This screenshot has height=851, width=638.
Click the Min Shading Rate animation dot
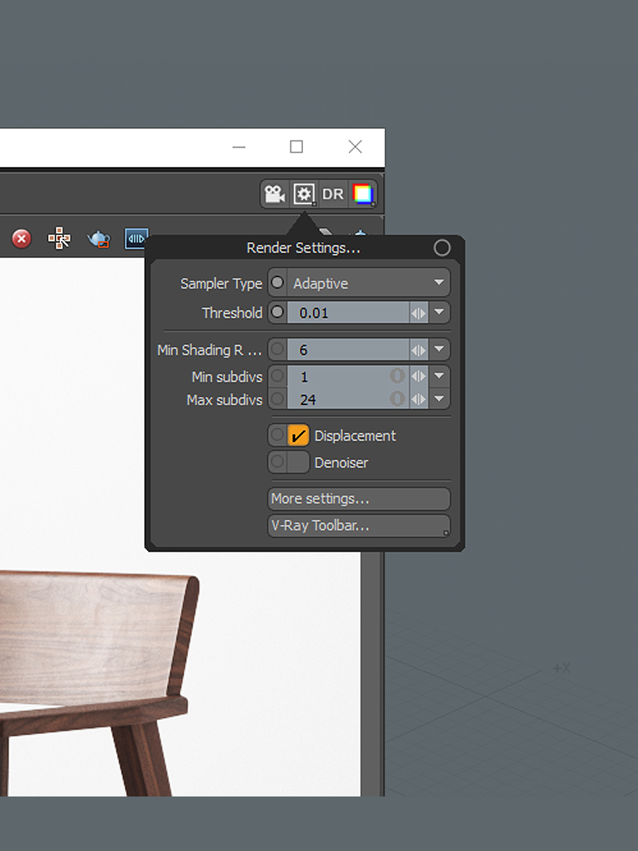pyautogui.click(x=278, y=349)
